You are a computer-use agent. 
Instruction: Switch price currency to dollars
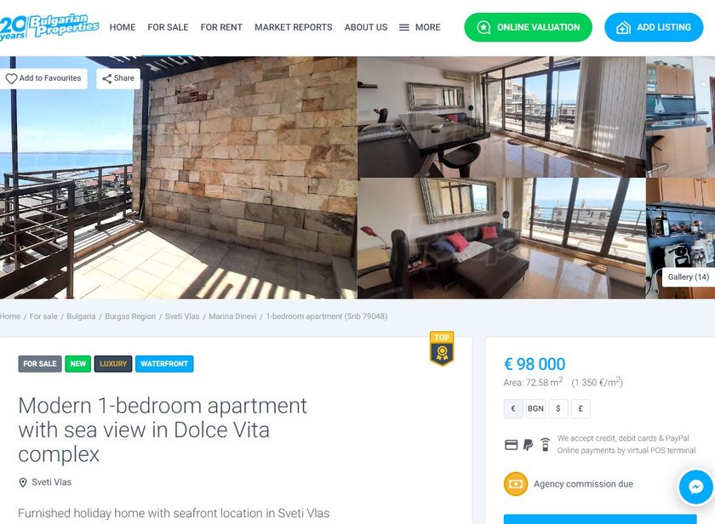[558, 408]
